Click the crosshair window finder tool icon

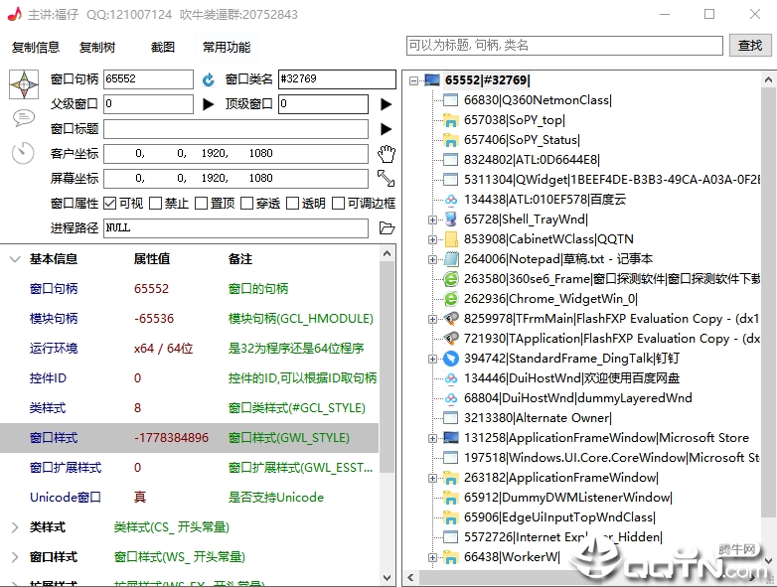click(24, 84)
